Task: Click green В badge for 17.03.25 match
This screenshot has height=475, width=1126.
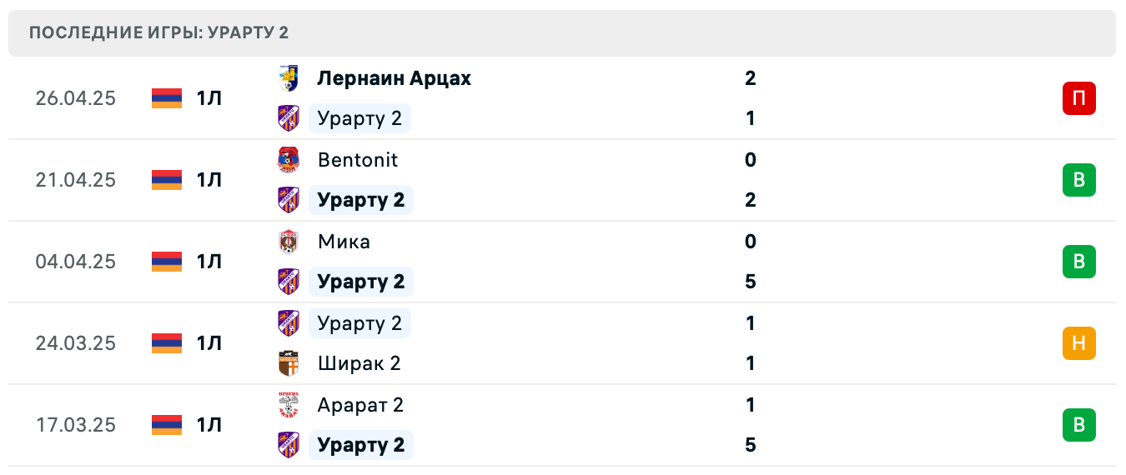Action: point(1078,425)
